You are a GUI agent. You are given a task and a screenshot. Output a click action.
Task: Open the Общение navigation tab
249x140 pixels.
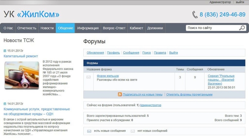coord(65,28)
